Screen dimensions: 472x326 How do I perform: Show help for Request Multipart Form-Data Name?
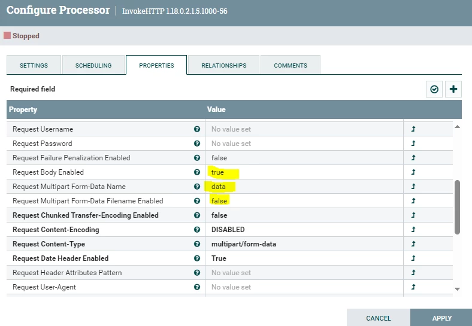click(x=197, y=187)
